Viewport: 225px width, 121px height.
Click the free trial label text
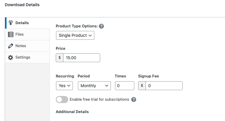pyautogui.click(x=99, y=100)
